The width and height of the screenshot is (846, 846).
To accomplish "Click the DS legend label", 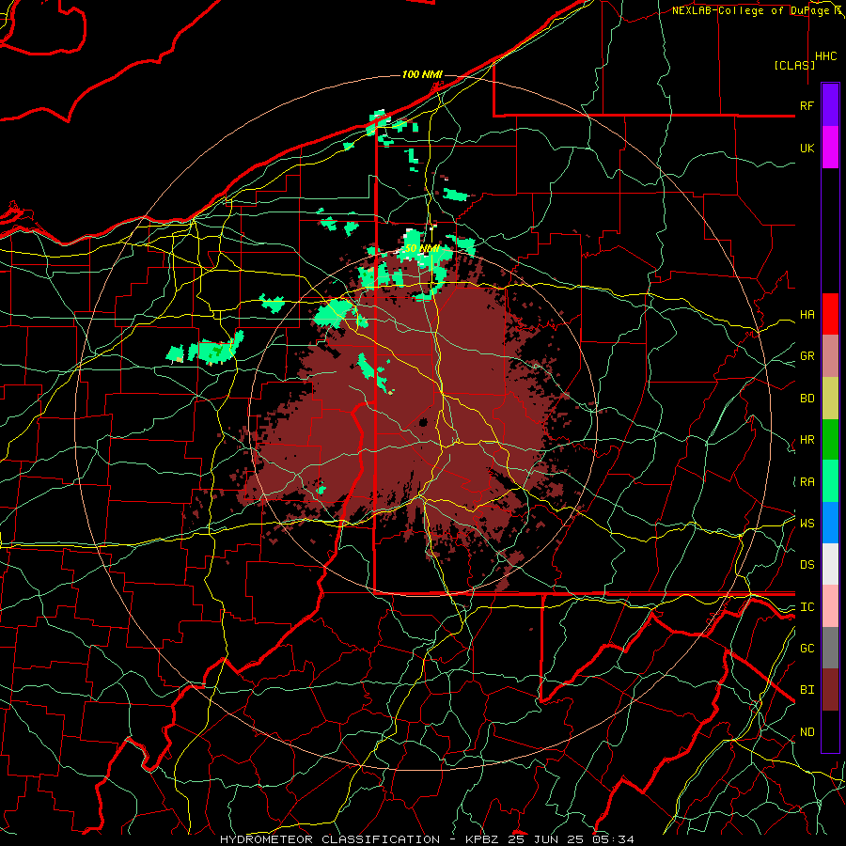I will (807, 565).
